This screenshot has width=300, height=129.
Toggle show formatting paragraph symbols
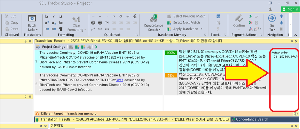coord(61,29)
